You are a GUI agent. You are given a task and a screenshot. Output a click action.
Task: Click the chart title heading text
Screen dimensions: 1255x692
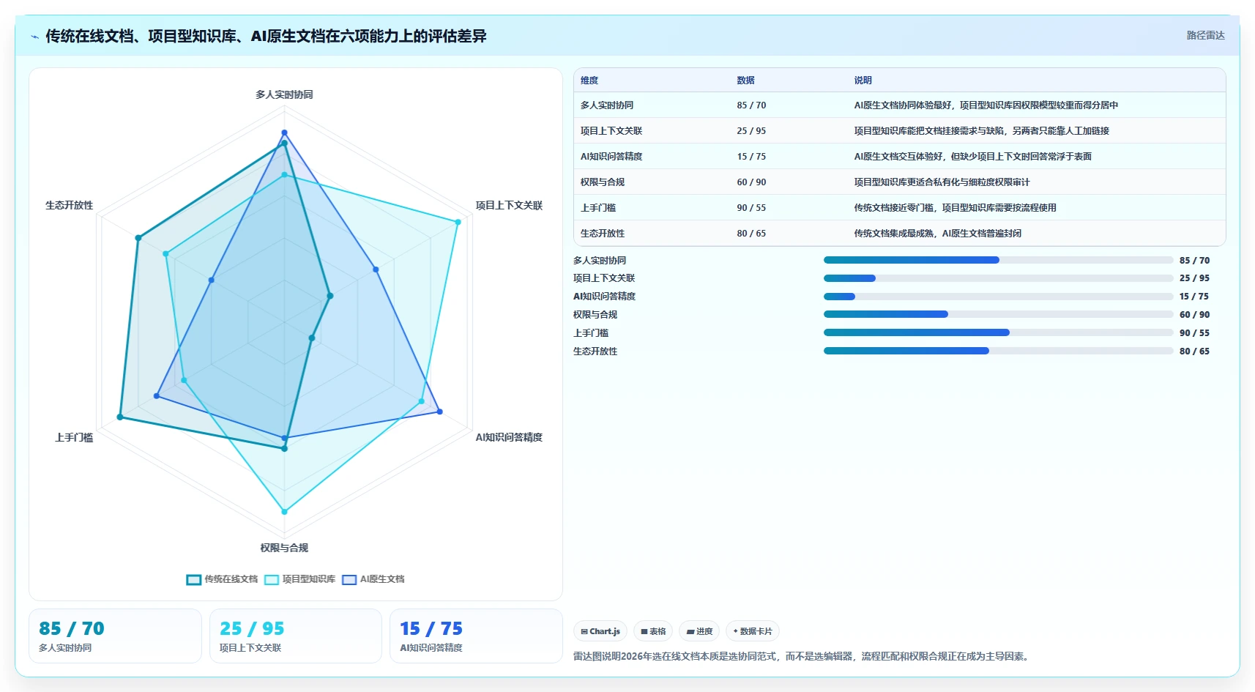(x=266, y=36)
